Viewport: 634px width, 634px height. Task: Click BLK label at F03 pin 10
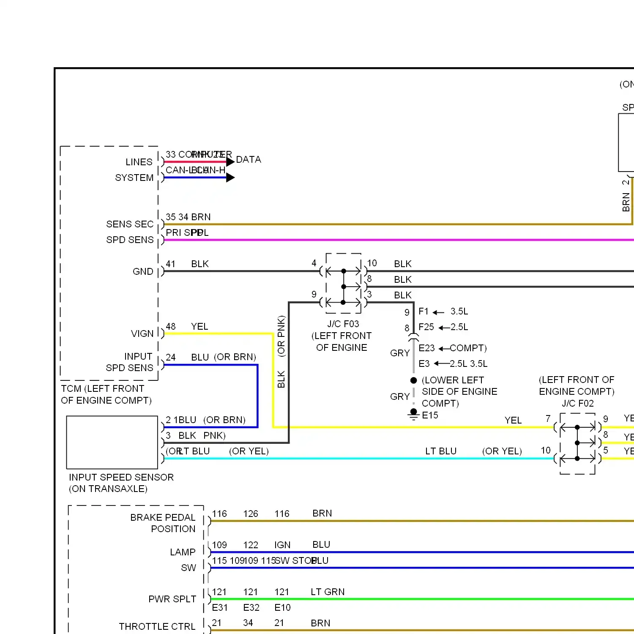403,264
